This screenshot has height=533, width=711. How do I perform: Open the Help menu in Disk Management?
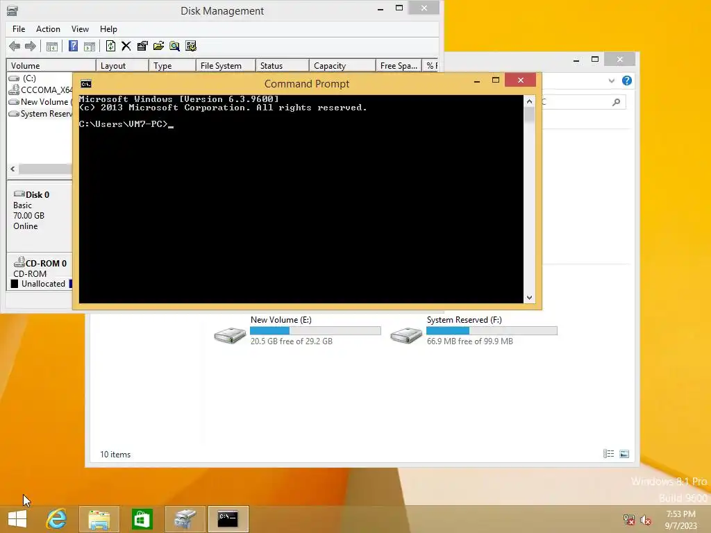point(108,29)
